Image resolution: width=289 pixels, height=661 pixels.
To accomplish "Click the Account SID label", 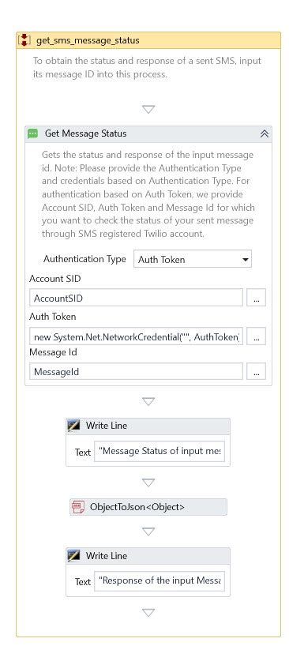I will [x=54, y=279].
